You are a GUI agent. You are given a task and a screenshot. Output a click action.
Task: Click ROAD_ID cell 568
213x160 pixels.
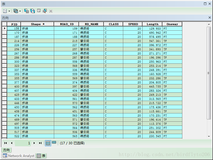(66, 66)
